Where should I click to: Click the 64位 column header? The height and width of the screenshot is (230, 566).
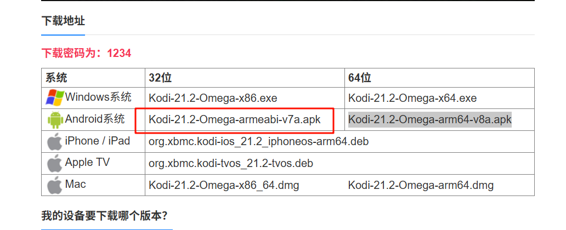click(360, 78)
